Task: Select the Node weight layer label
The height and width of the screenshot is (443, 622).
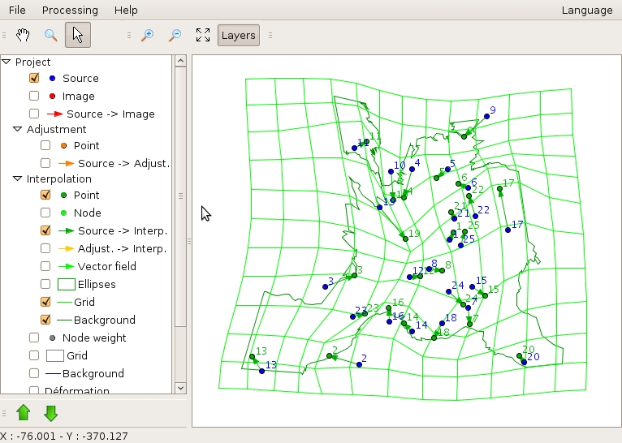Action: 94,338
